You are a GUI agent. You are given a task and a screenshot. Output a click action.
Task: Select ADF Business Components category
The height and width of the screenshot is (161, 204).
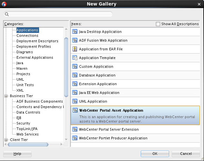40,101
